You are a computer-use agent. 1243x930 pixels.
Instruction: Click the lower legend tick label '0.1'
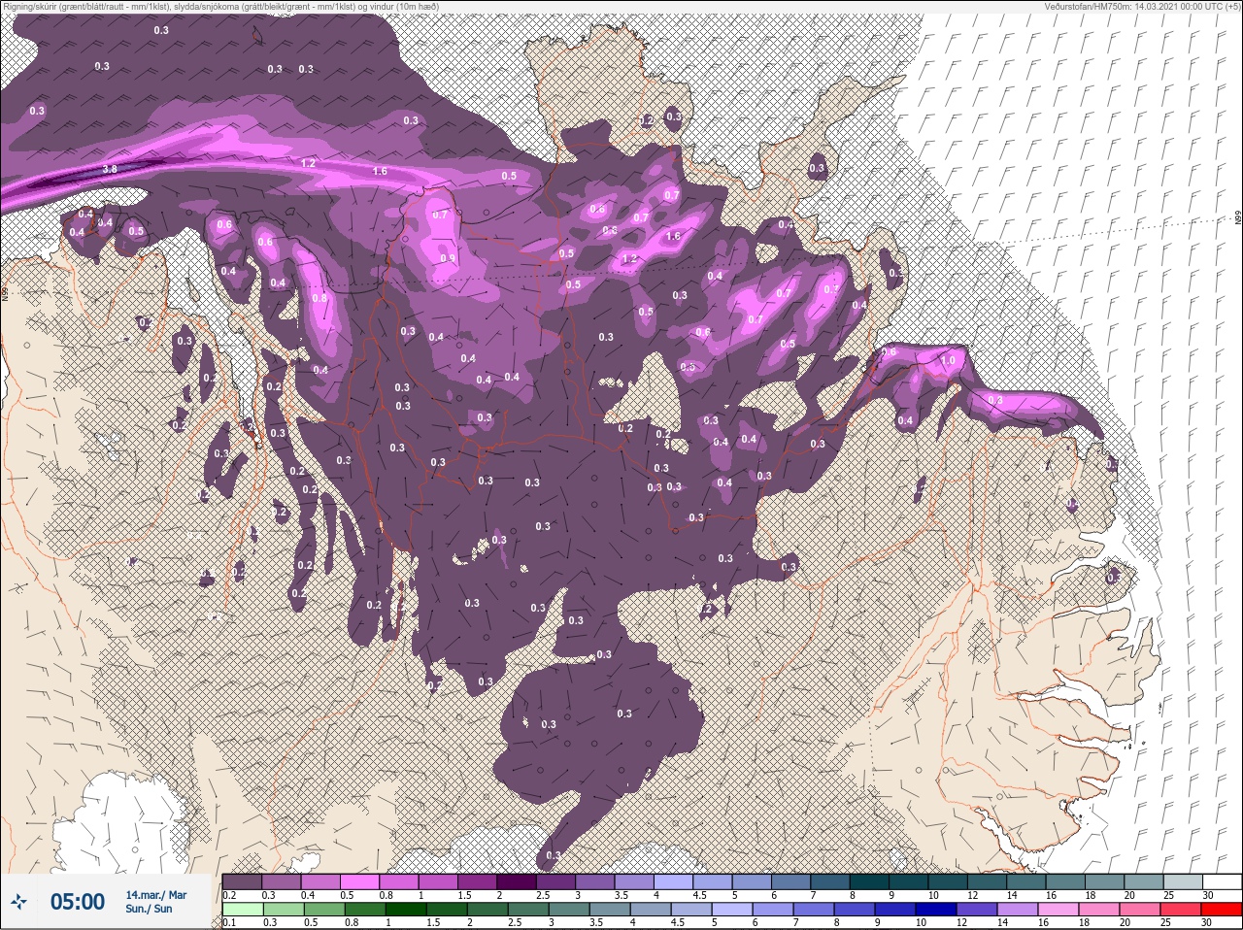click(229, 922)
